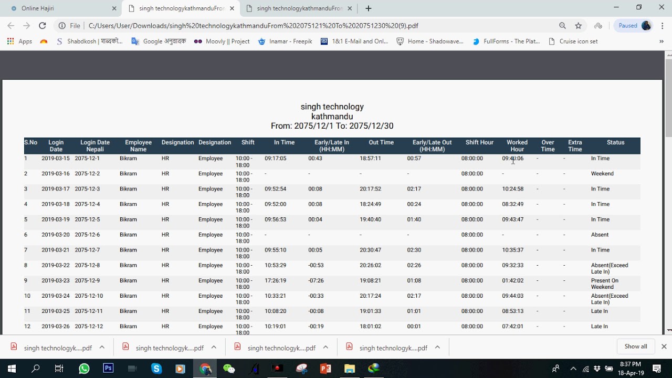Open WhatsApp from taskbar

(84, 369)
